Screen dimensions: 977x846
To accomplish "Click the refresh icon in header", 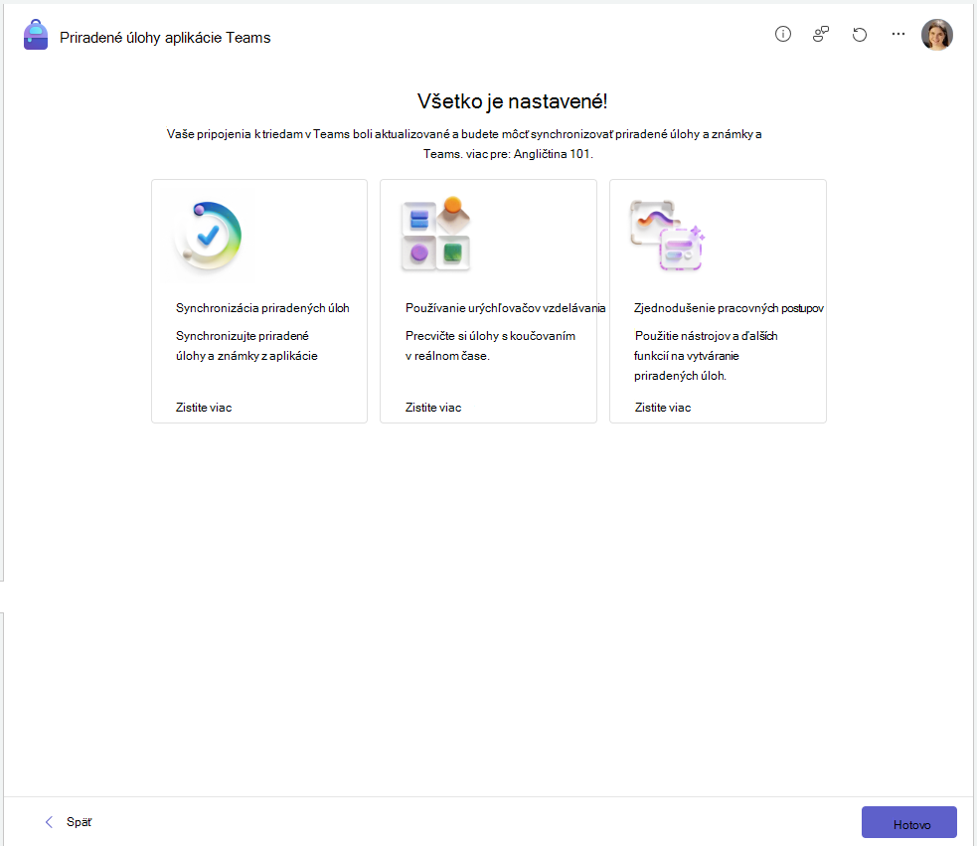I will [860, 34].
